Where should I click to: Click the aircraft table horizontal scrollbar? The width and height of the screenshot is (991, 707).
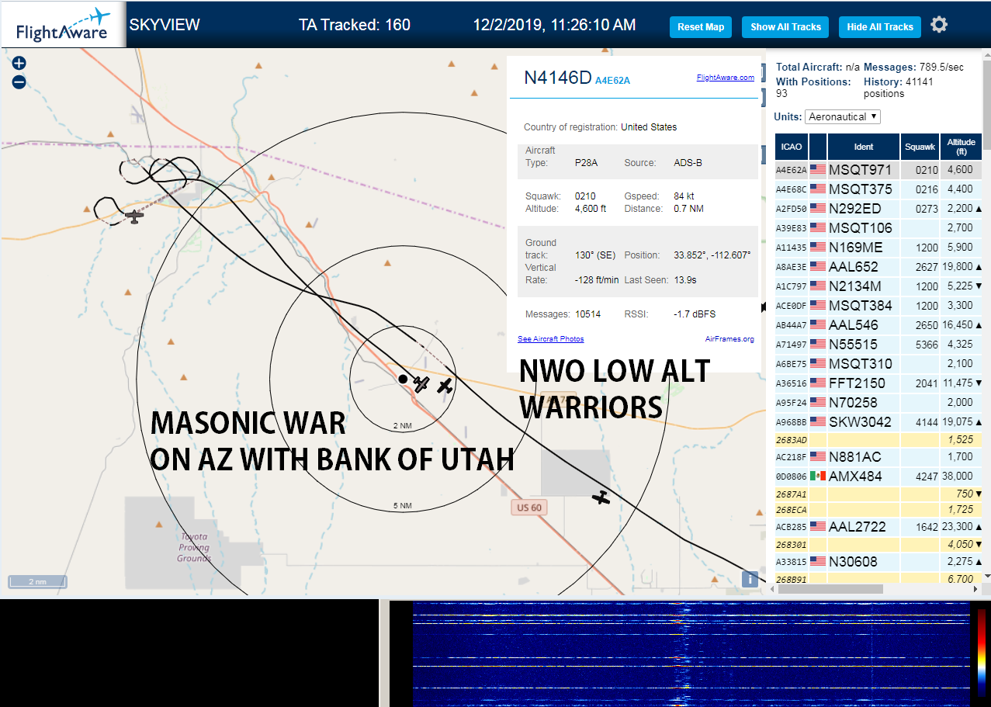830,589
